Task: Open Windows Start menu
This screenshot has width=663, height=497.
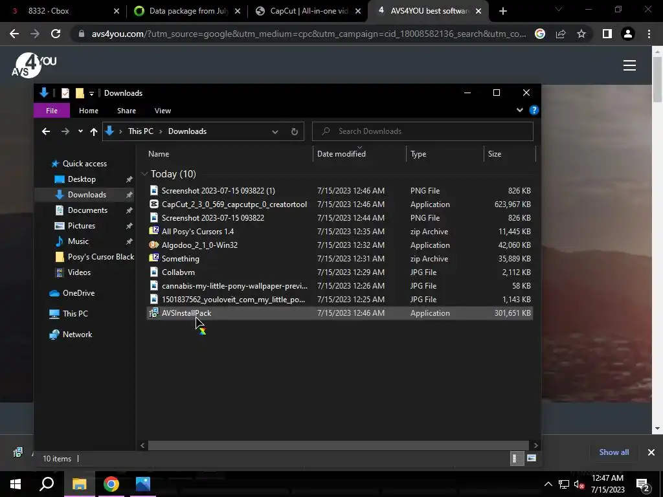Action: tap(16, 484)
